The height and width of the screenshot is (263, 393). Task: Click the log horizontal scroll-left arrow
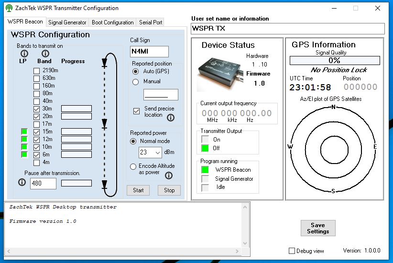9,251
